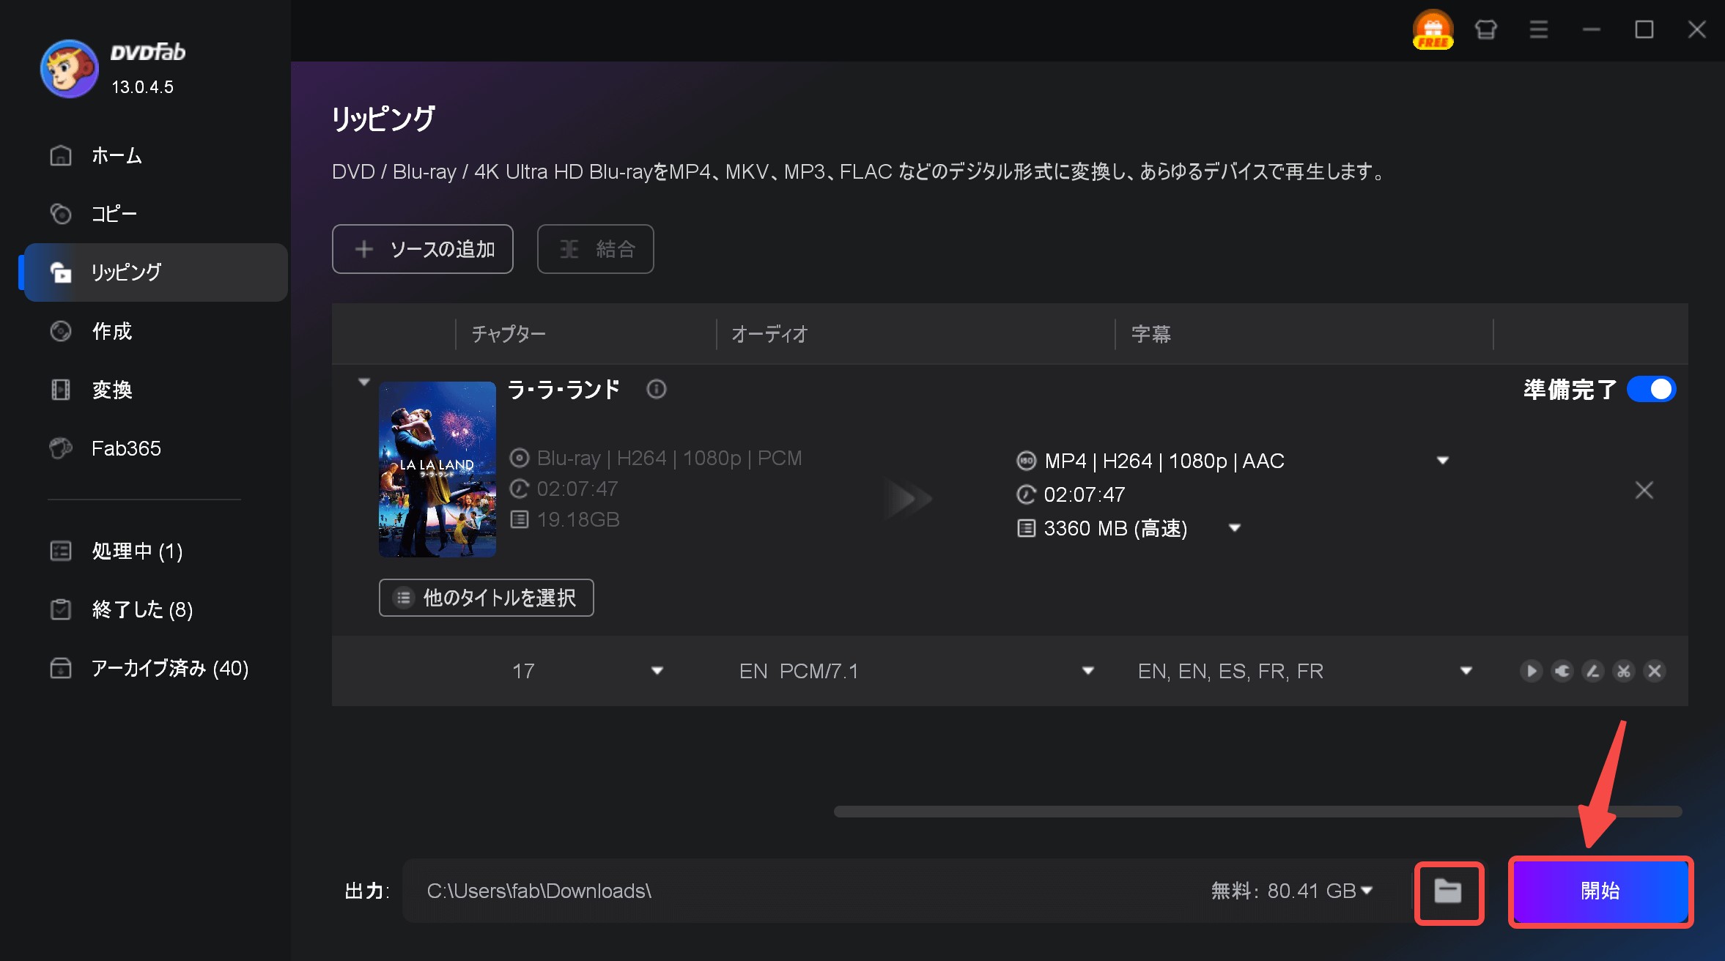View 終了した (8) finished tasks
Viewport: 1725px width, 961px height.
coord(155,609)
